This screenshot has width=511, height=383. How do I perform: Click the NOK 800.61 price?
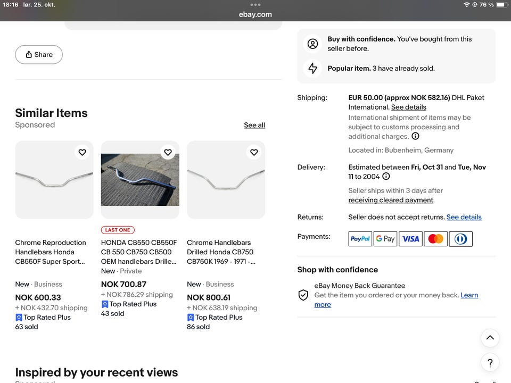pos(209,297)
